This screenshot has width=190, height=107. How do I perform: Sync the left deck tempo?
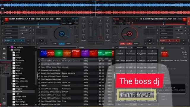[x=69, y=44]
